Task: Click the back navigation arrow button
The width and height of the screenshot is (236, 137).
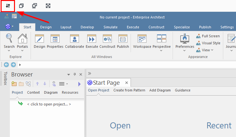Action: 6,65
